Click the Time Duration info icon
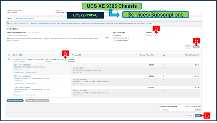This screenshot has height=123, width=217. [124, 33]
